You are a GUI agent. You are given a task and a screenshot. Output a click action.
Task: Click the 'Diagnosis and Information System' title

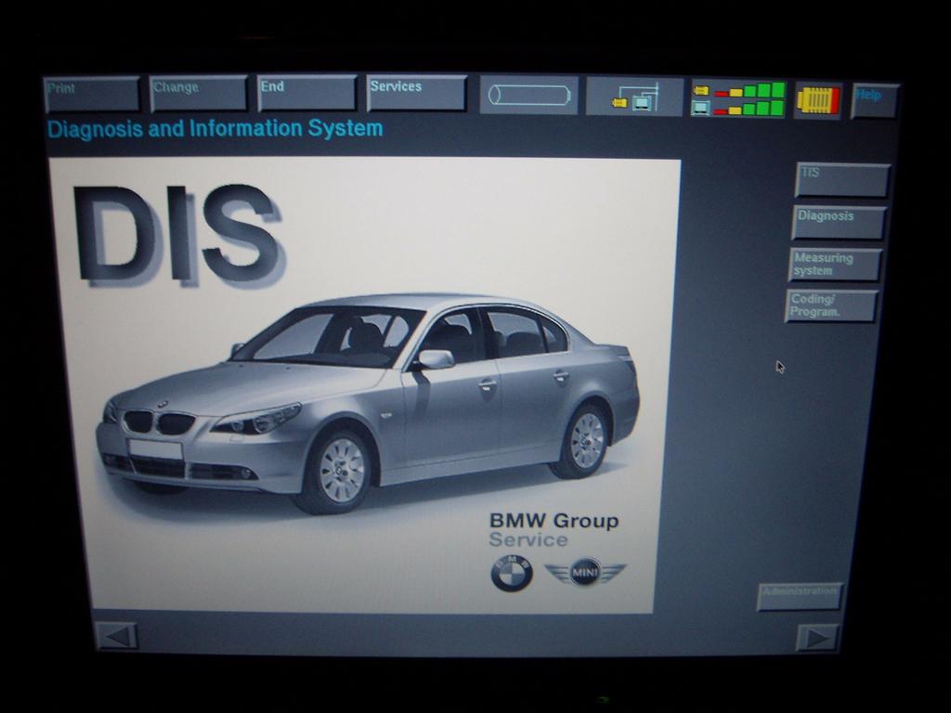point(215,128)
